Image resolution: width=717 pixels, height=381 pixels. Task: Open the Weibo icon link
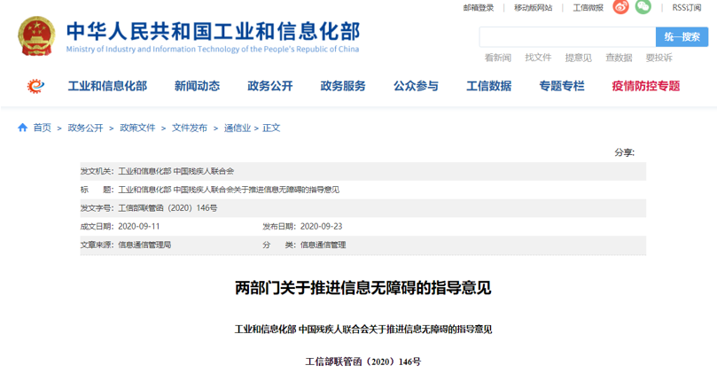[x=620, y=7]
